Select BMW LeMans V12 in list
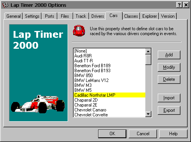Viewport: 191px width, 142px height. (x=109, y=80)
